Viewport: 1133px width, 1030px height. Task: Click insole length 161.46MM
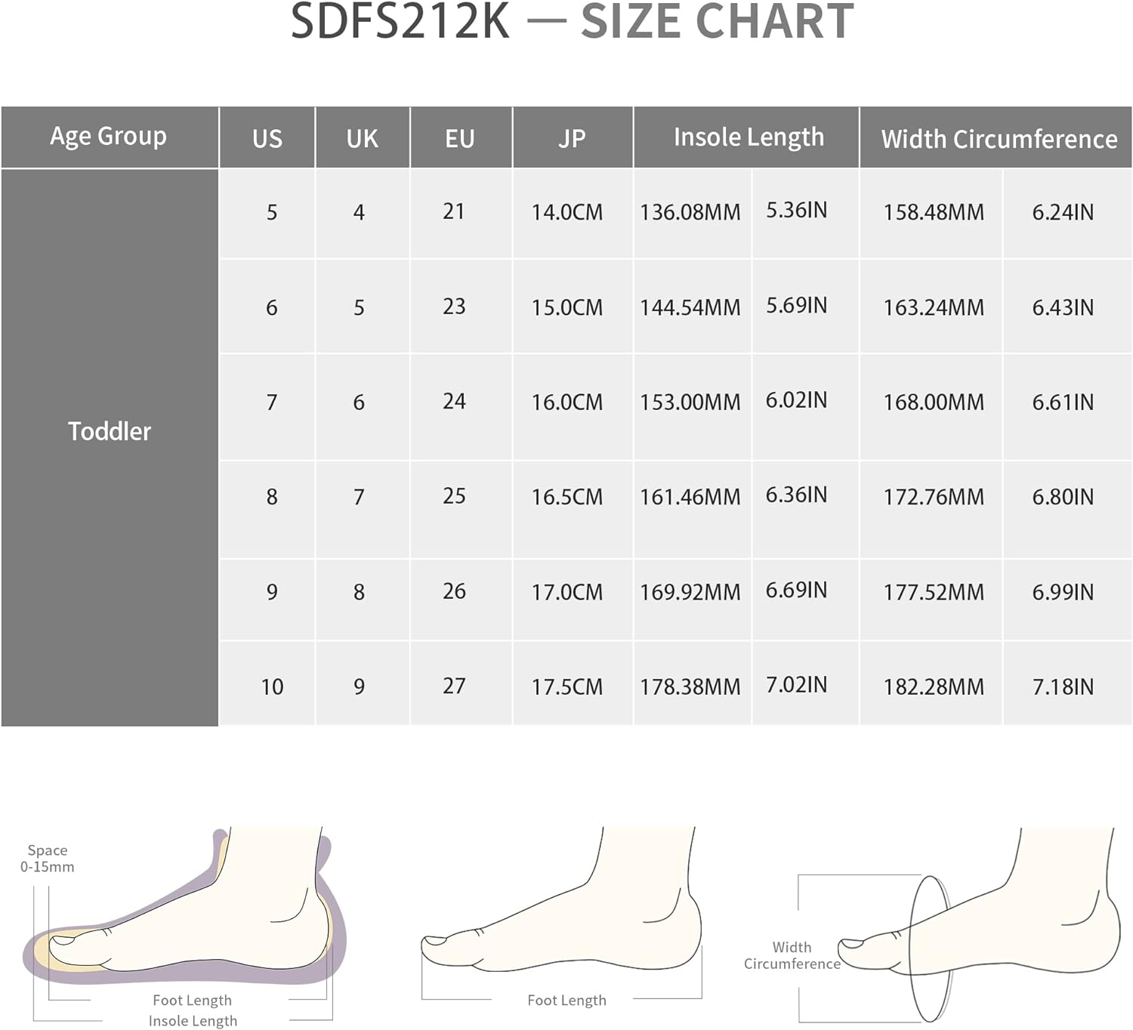(690, 498)
